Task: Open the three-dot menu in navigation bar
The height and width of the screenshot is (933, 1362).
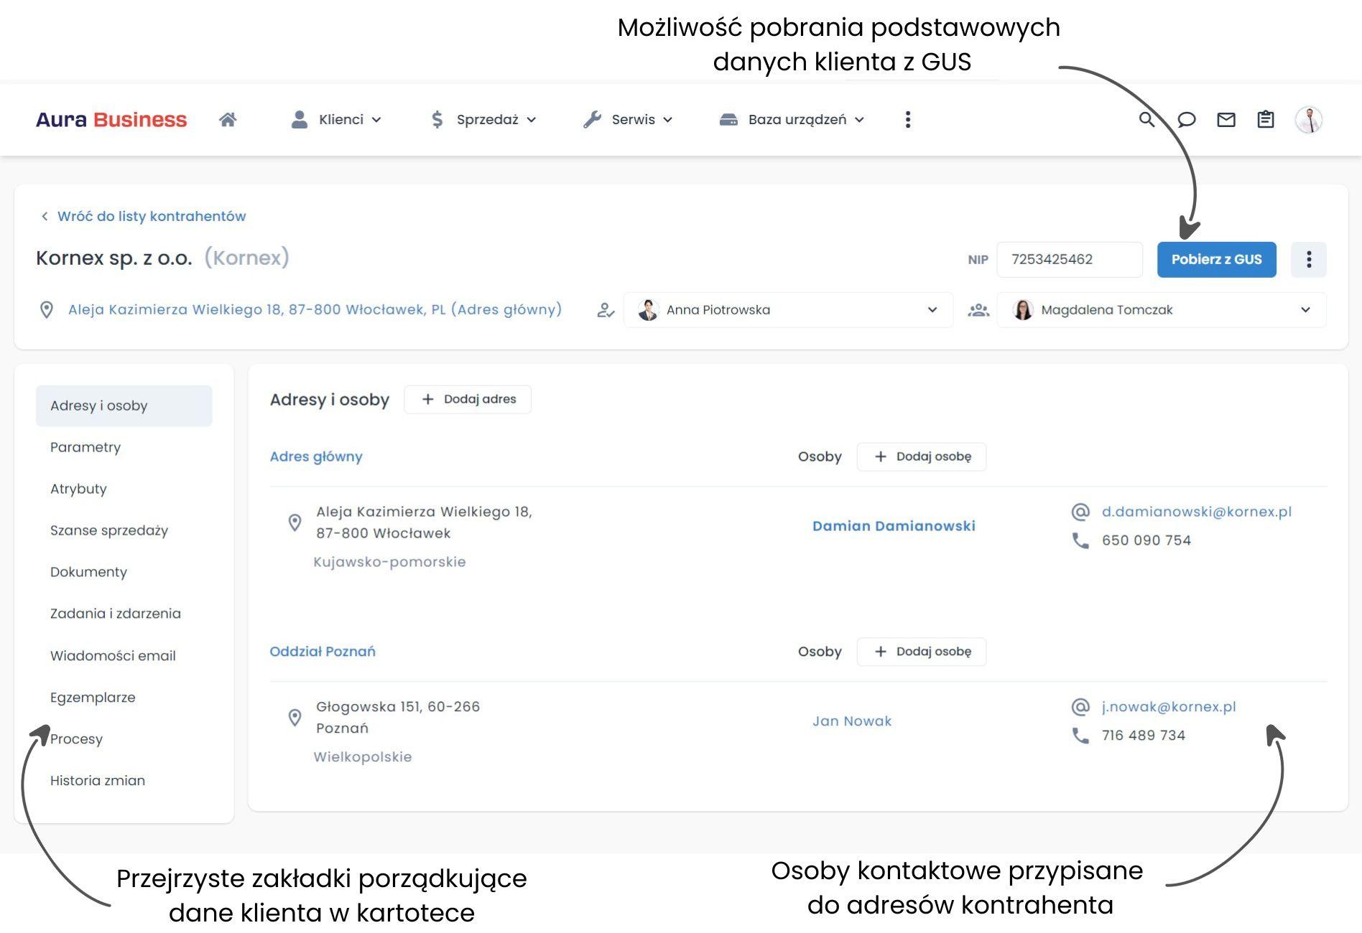Action: [908, 119]
